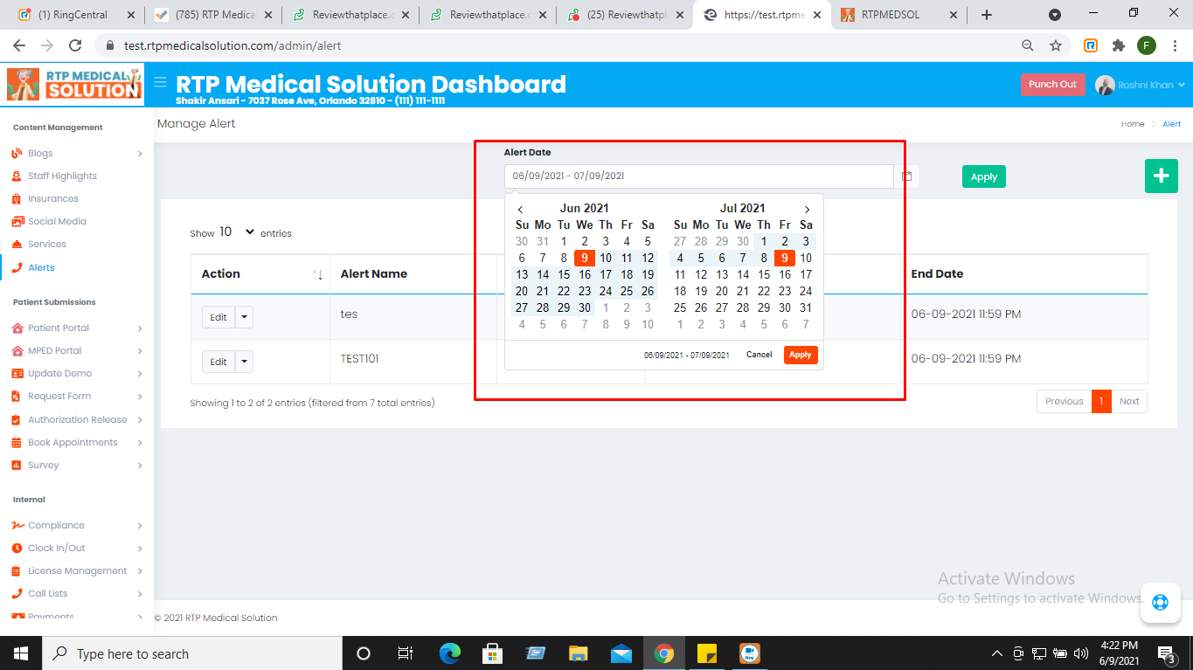Reload the page with browser refresh
The image size is (1193, 670).
pyautogui.click(x=75, y=45)
